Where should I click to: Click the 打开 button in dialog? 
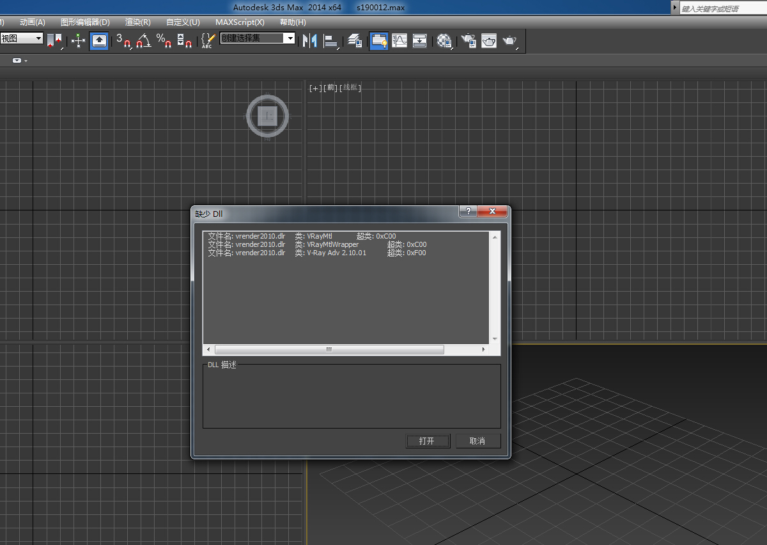428,441
